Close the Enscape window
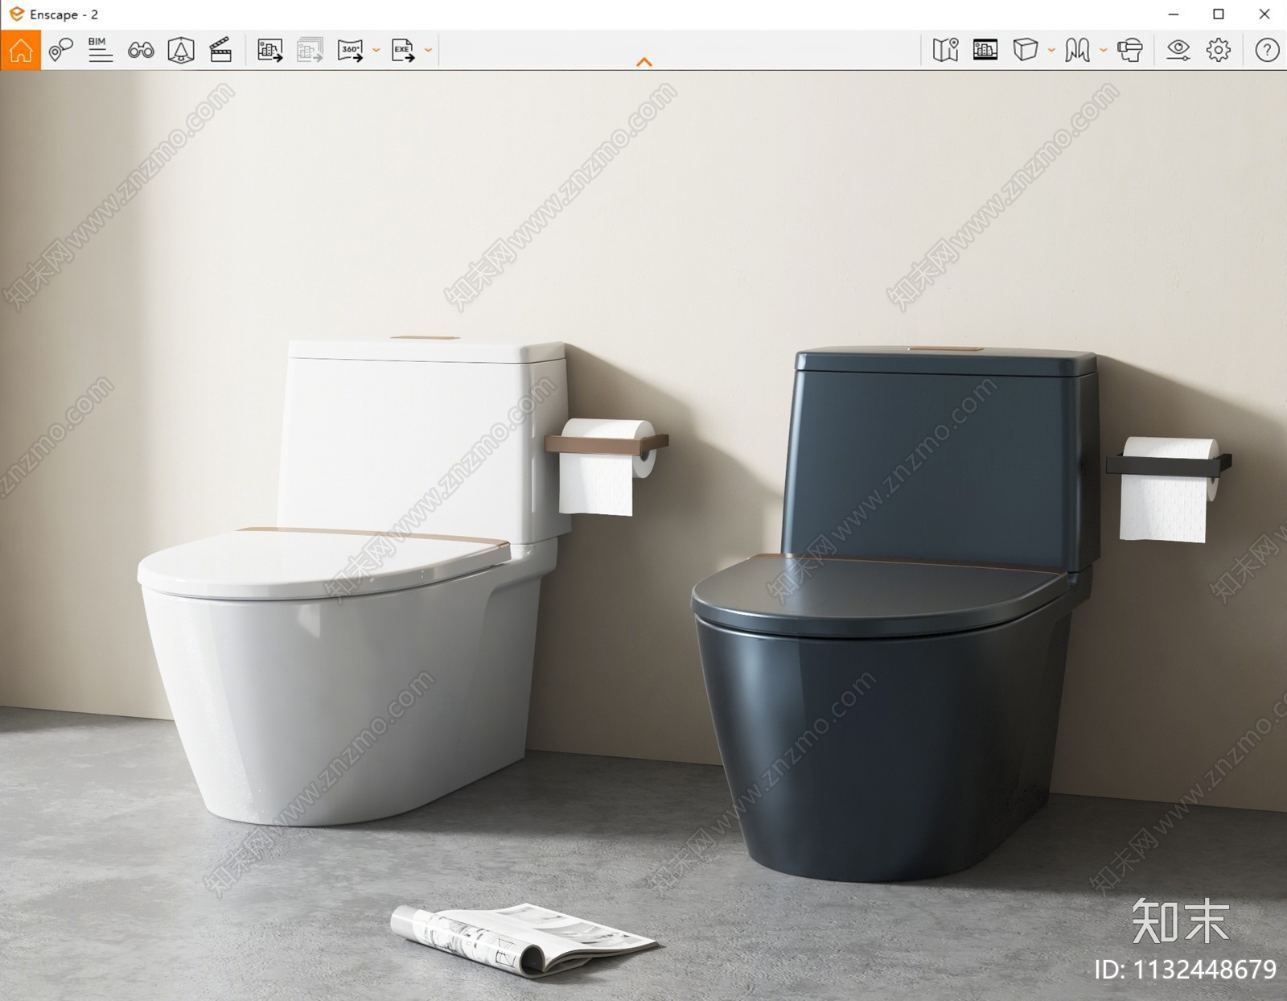Image resolution: width=1287 pixels, height=1001 pixels. coord(1264,14)
